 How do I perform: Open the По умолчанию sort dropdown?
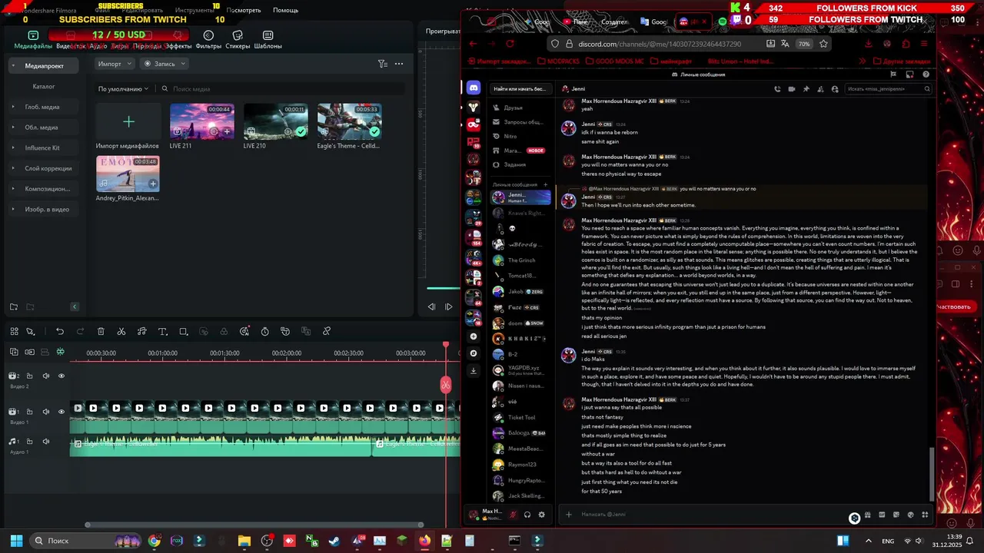(x=123, y=89)
